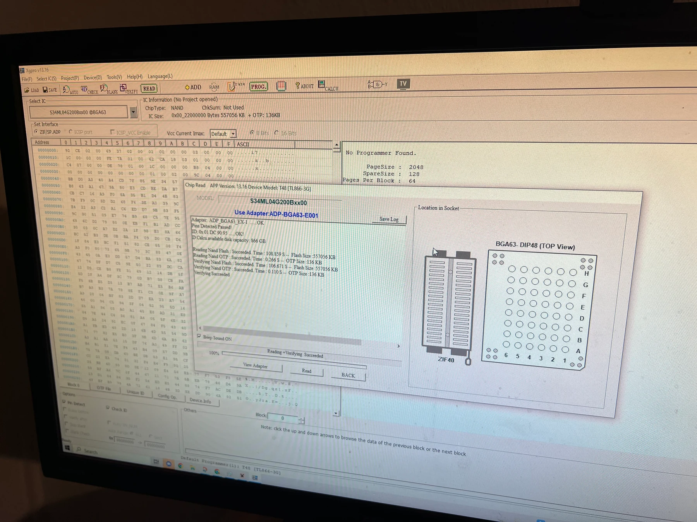Click the LOAD file toolbar icon
697x522 pixels.
(31, 90)
